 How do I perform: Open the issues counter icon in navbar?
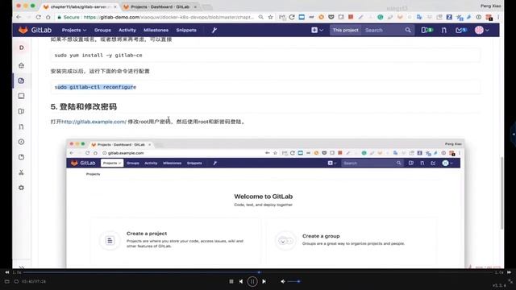427,30
